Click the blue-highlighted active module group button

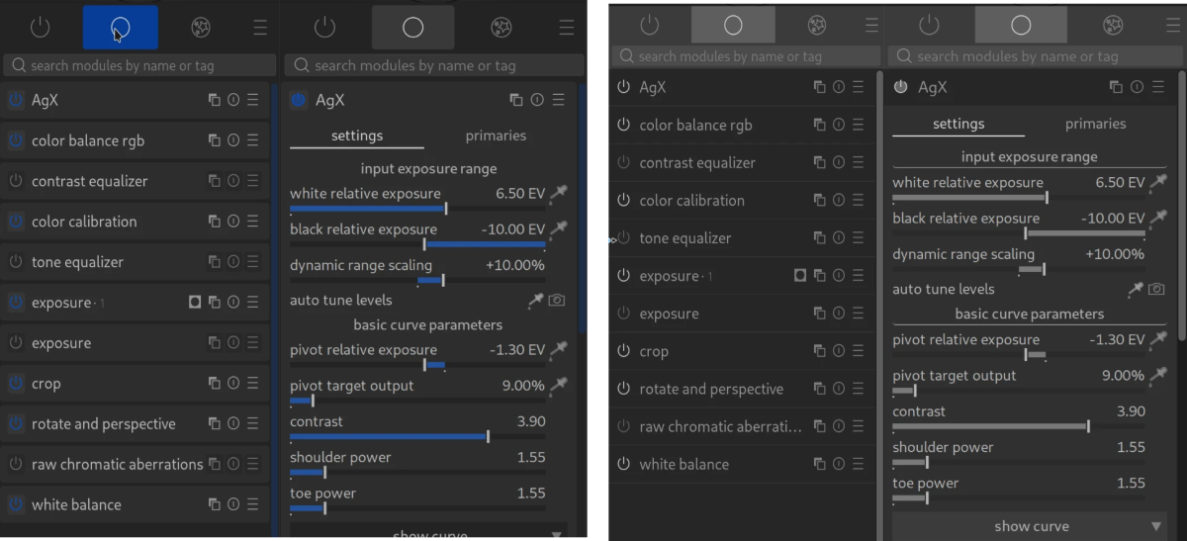[x=120, y=28]
